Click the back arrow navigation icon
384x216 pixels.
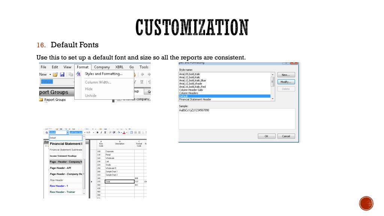tap(142, 74)
